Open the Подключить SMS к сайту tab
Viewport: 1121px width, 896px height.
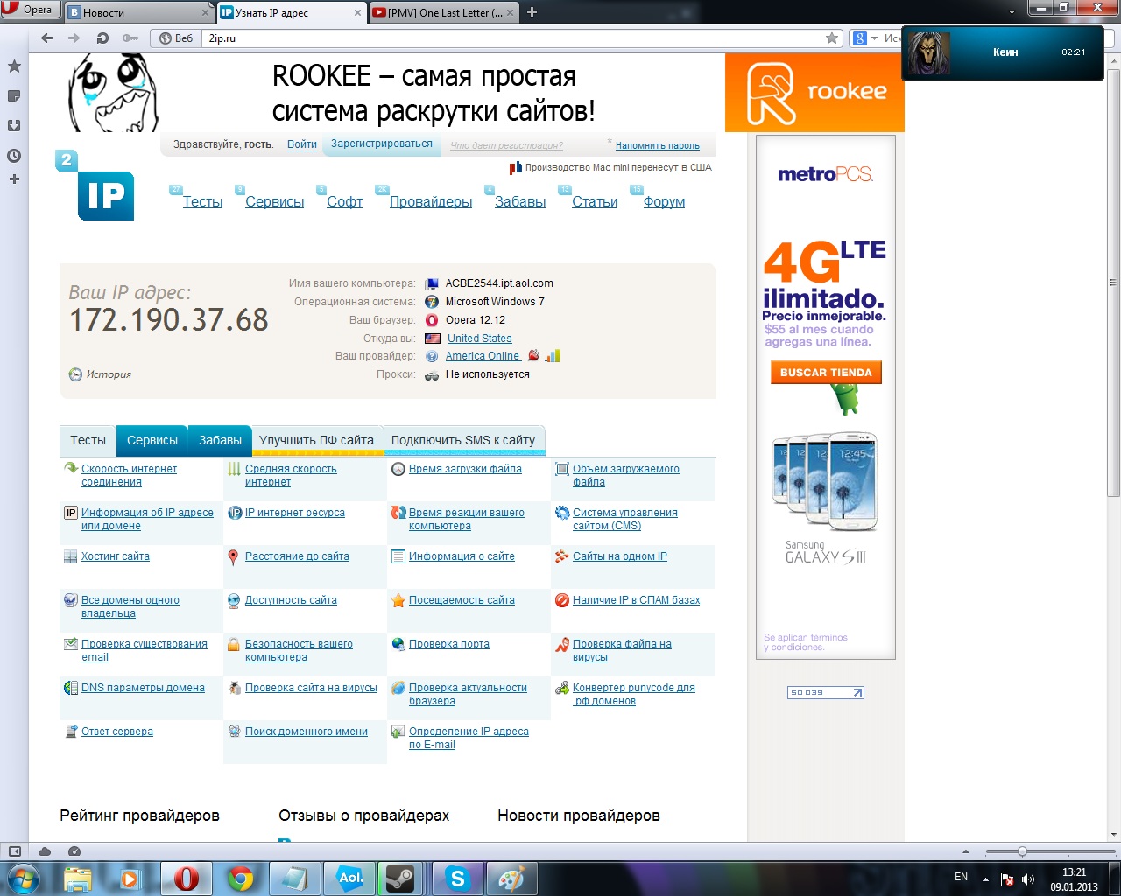tap(463, 440)
